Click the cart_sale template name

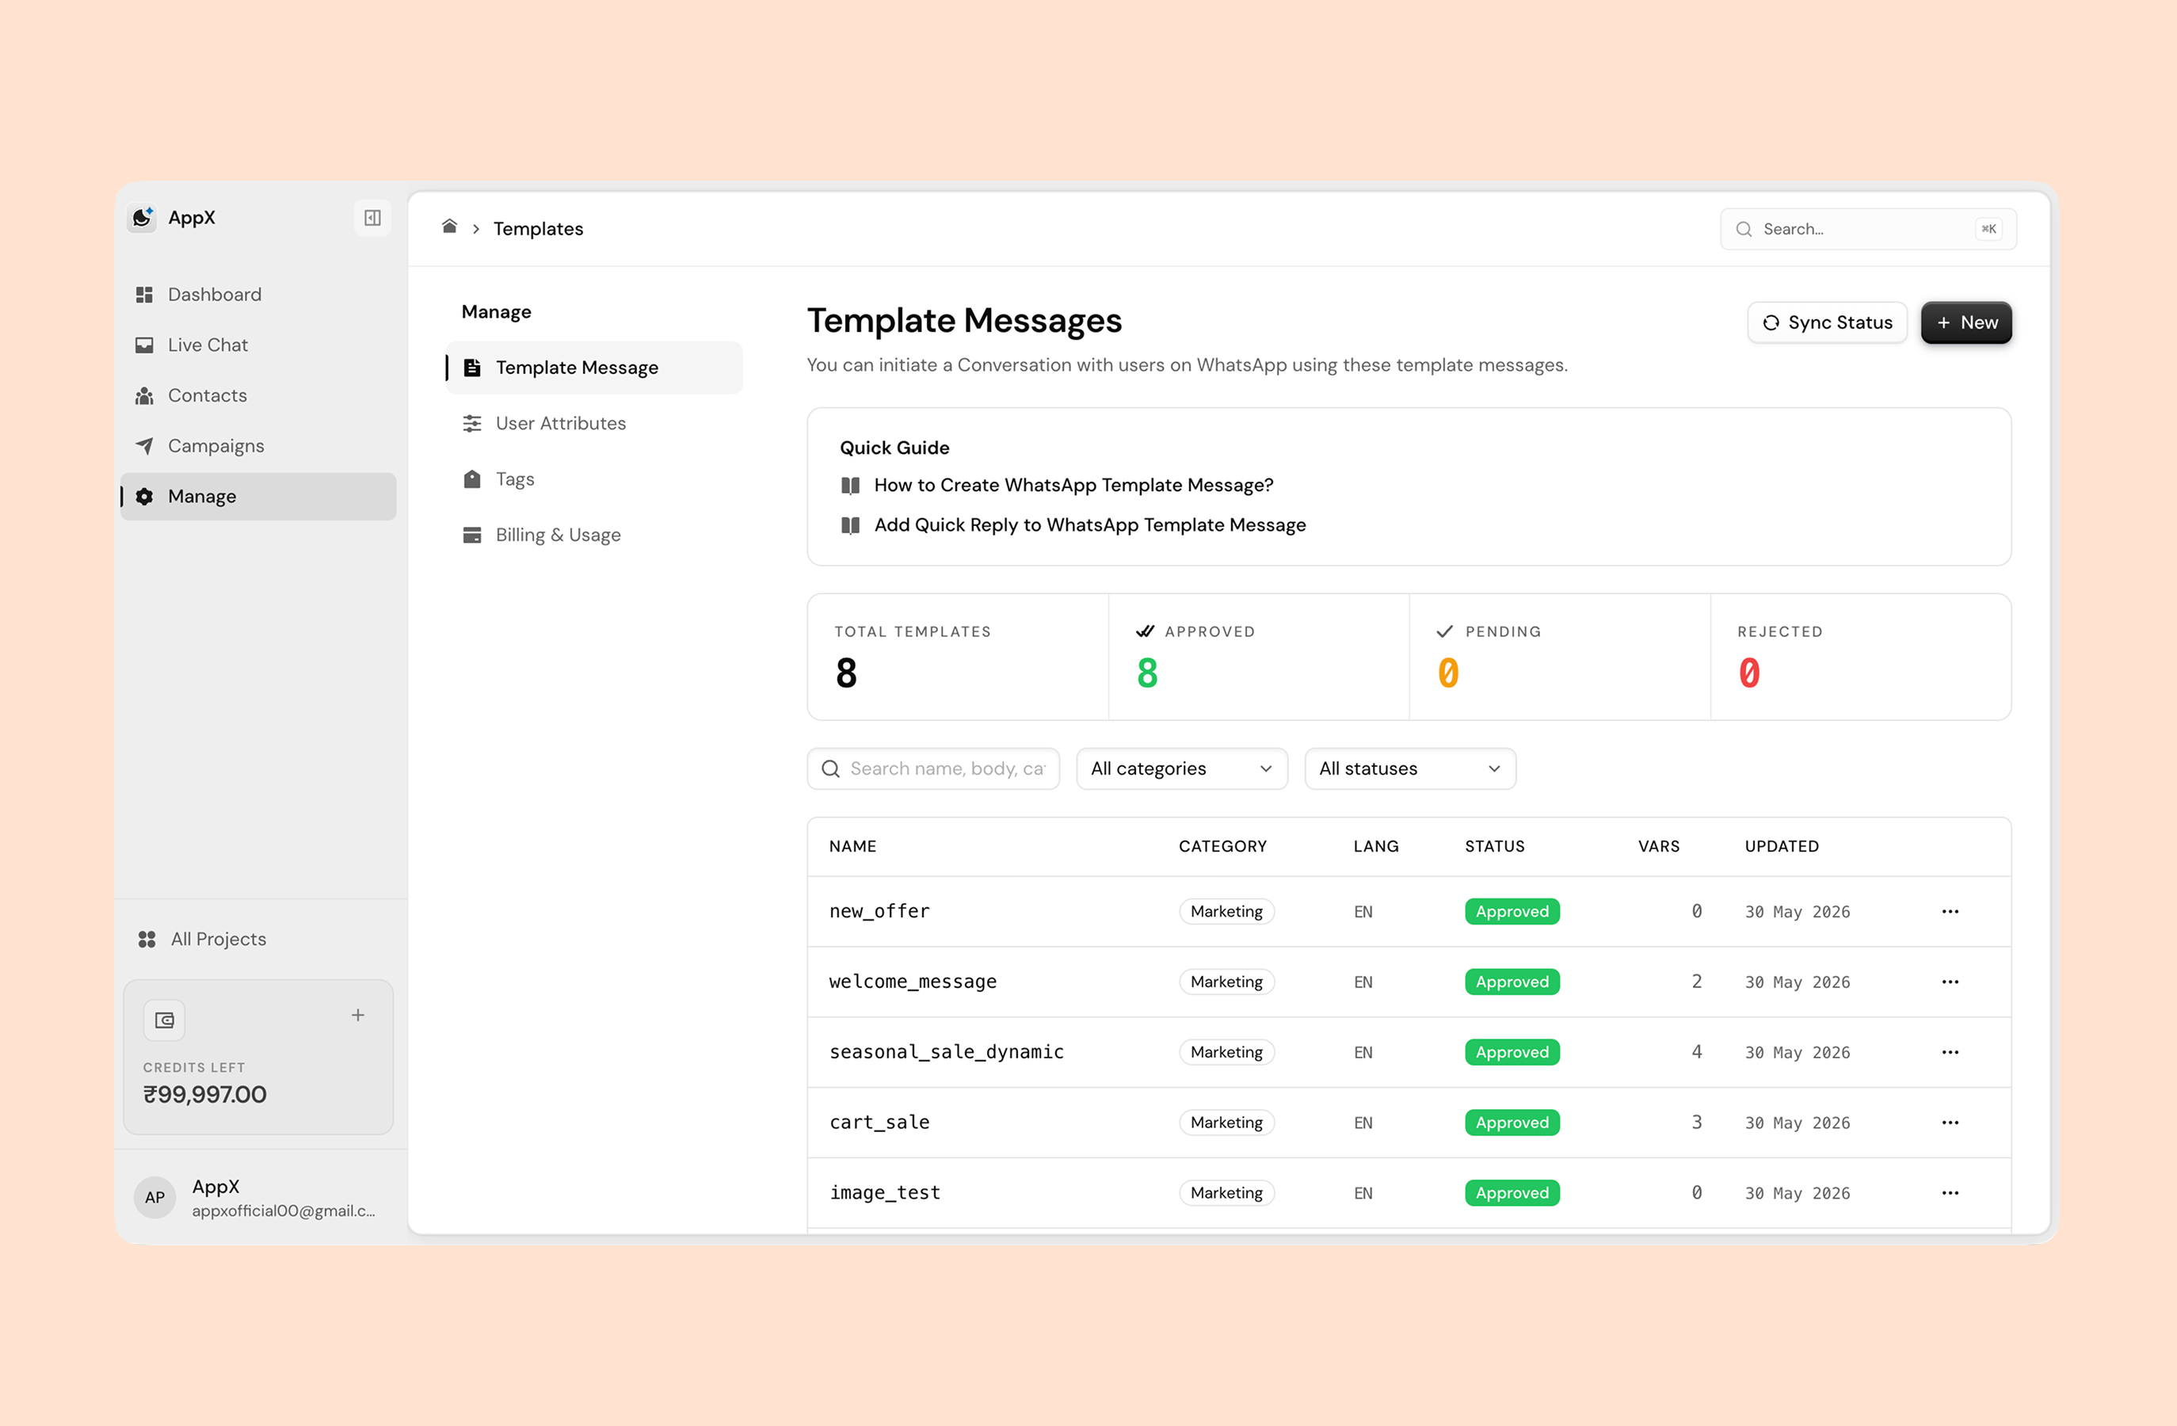pos(879,1123)
